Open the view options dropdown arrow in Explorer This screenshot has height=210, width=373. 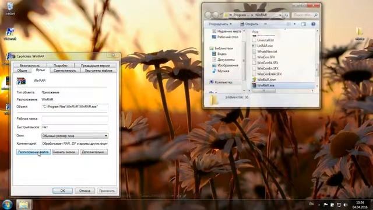coord(294,24)
